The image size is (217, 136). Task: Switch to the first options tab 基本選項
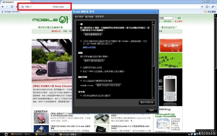click(79, 17)
